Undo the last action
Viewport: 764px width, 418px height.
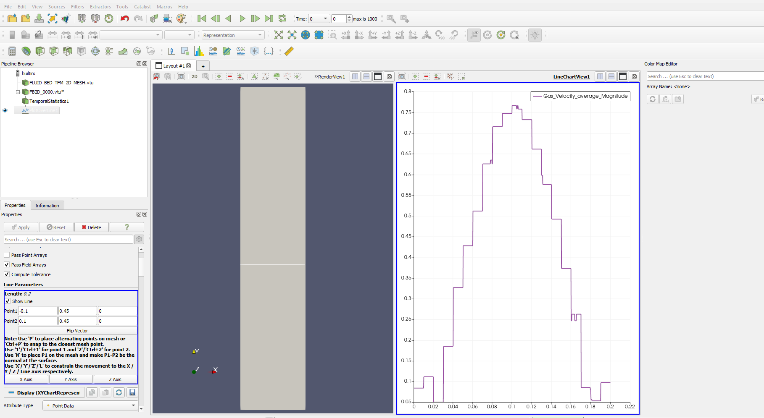[x=125, y=18]
